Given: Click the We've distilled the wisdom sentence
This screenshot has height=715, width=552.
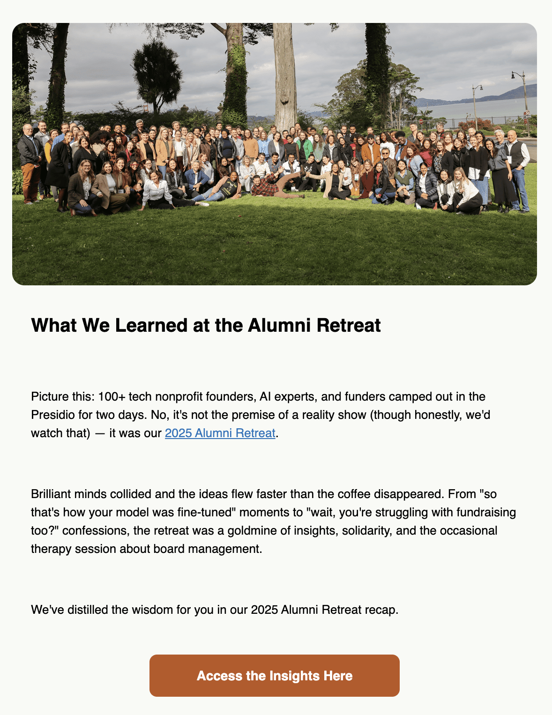Looking at the screenshot, I should (215, 610).
